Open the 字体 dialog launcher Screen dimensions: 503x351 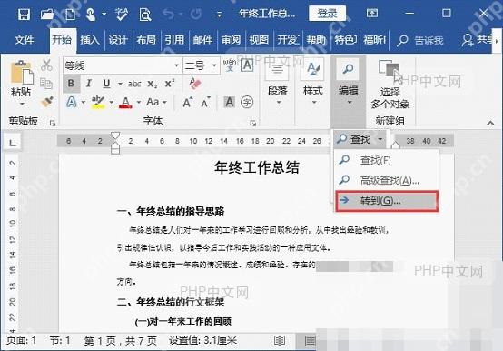[252, 123]
